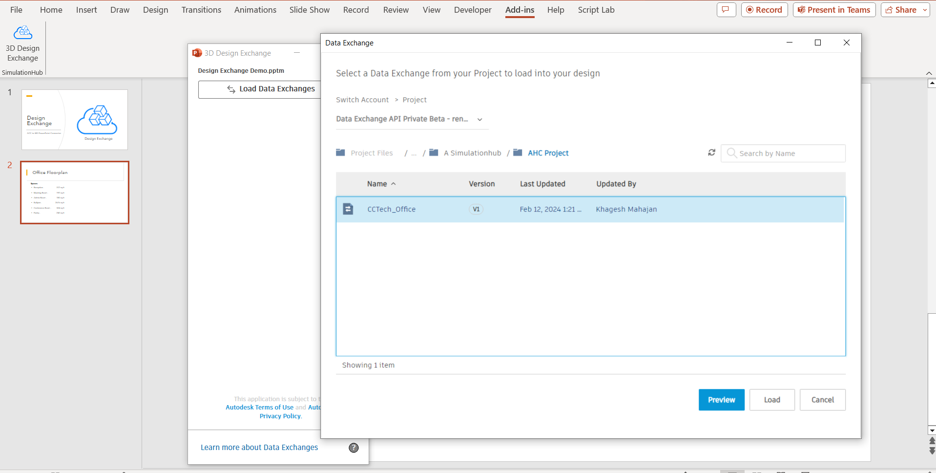Open the Privacy Policy link

280,416
